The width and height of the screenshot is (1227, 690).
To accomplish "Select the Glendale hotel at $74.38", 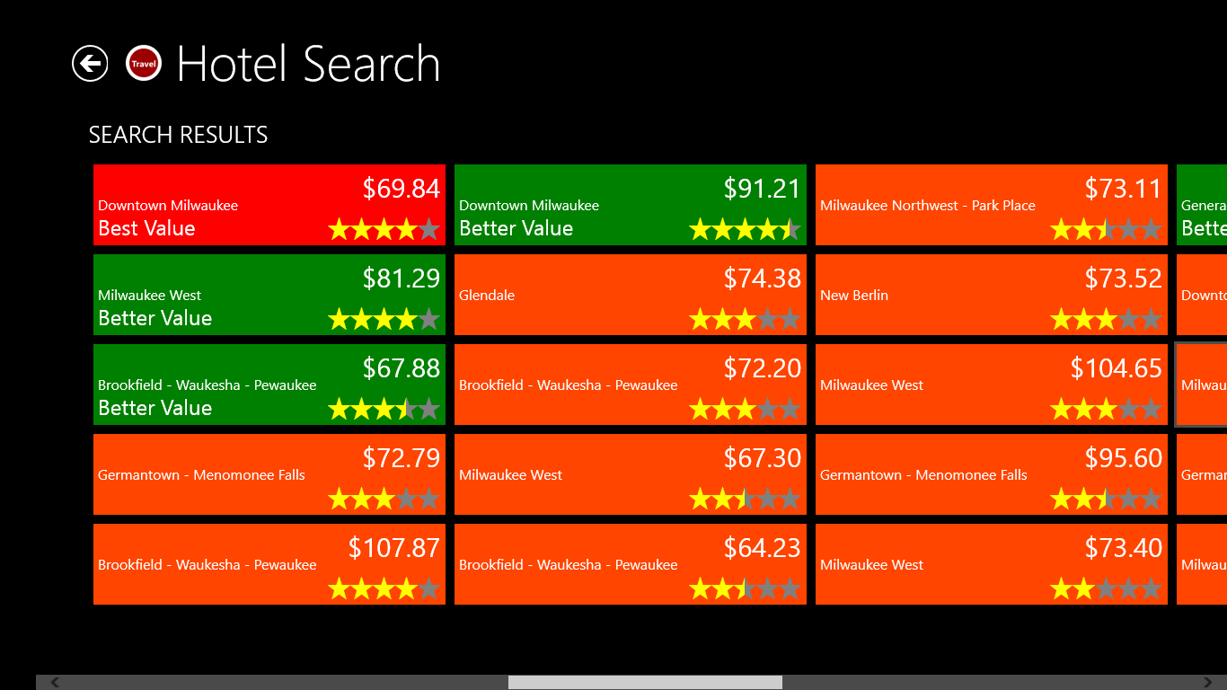I will (x=630, y=295).
